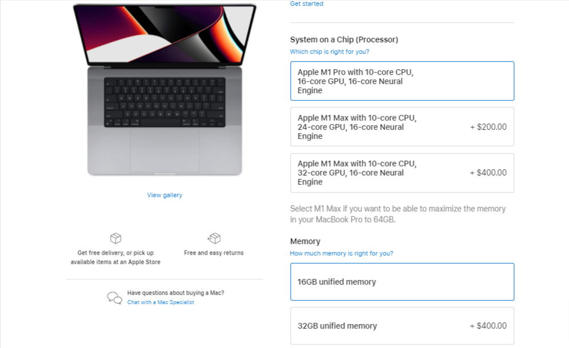The width and height of the screenshot is (569, 348).
Task: Open "How much memory is right for you?"
Action: (342, 253)
